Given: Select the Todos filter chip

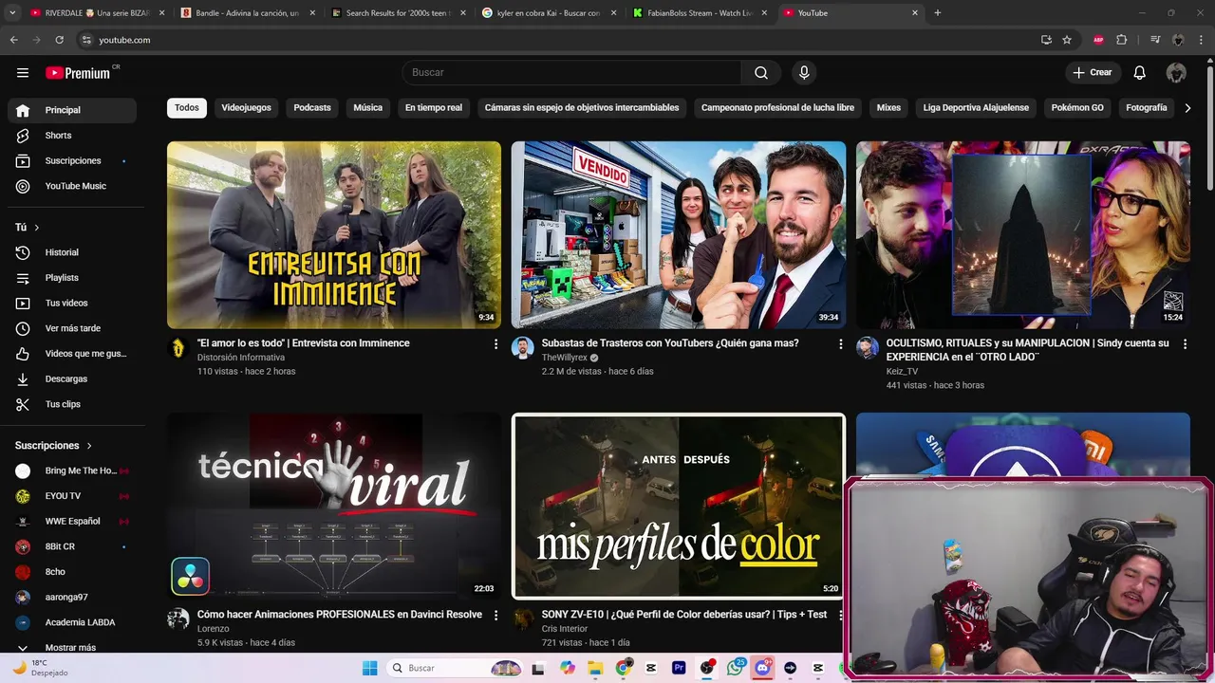Looking at the screenshot, I should point(187,108).
